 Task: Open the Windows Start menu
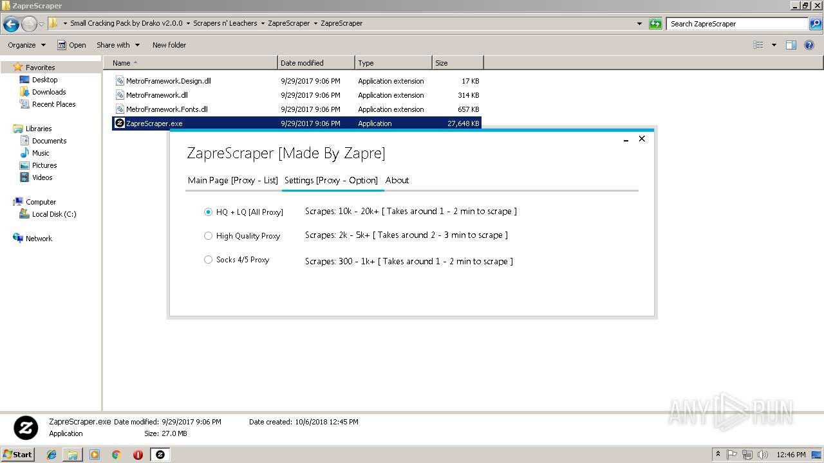[x=18, y=454]
